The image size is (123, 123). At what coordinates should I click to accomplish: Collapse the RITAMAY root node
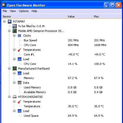click(x=4, y=21)
